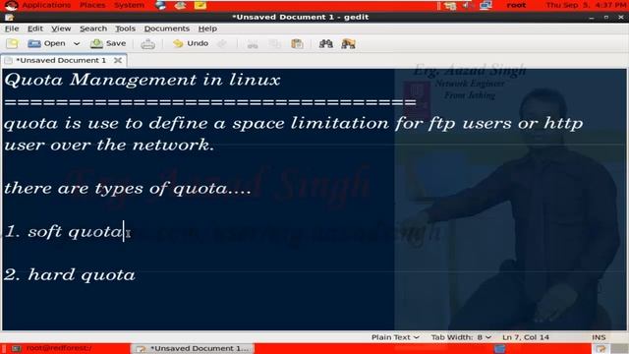
Task: Open the Help menu
Action: [207, 29]
